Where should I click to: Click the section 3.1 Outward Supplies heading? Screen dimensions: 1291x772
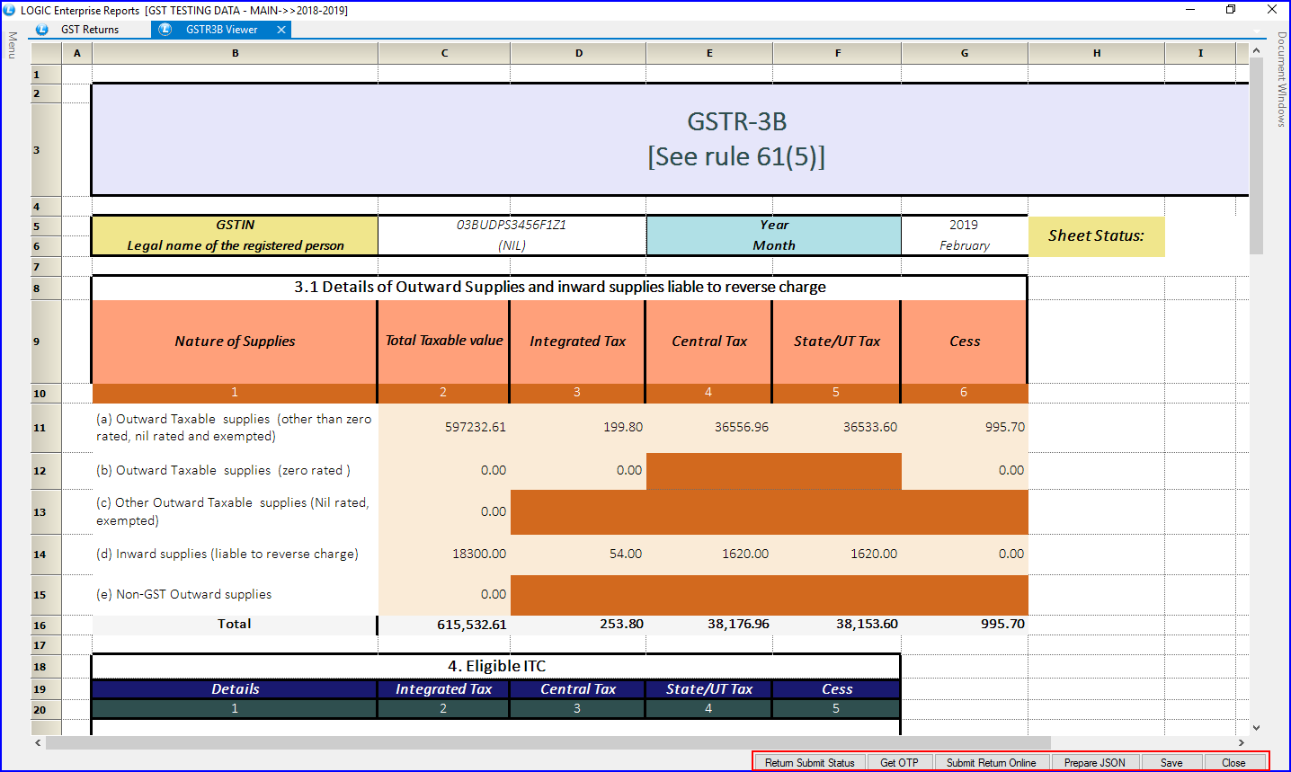[x=559, y=288]
